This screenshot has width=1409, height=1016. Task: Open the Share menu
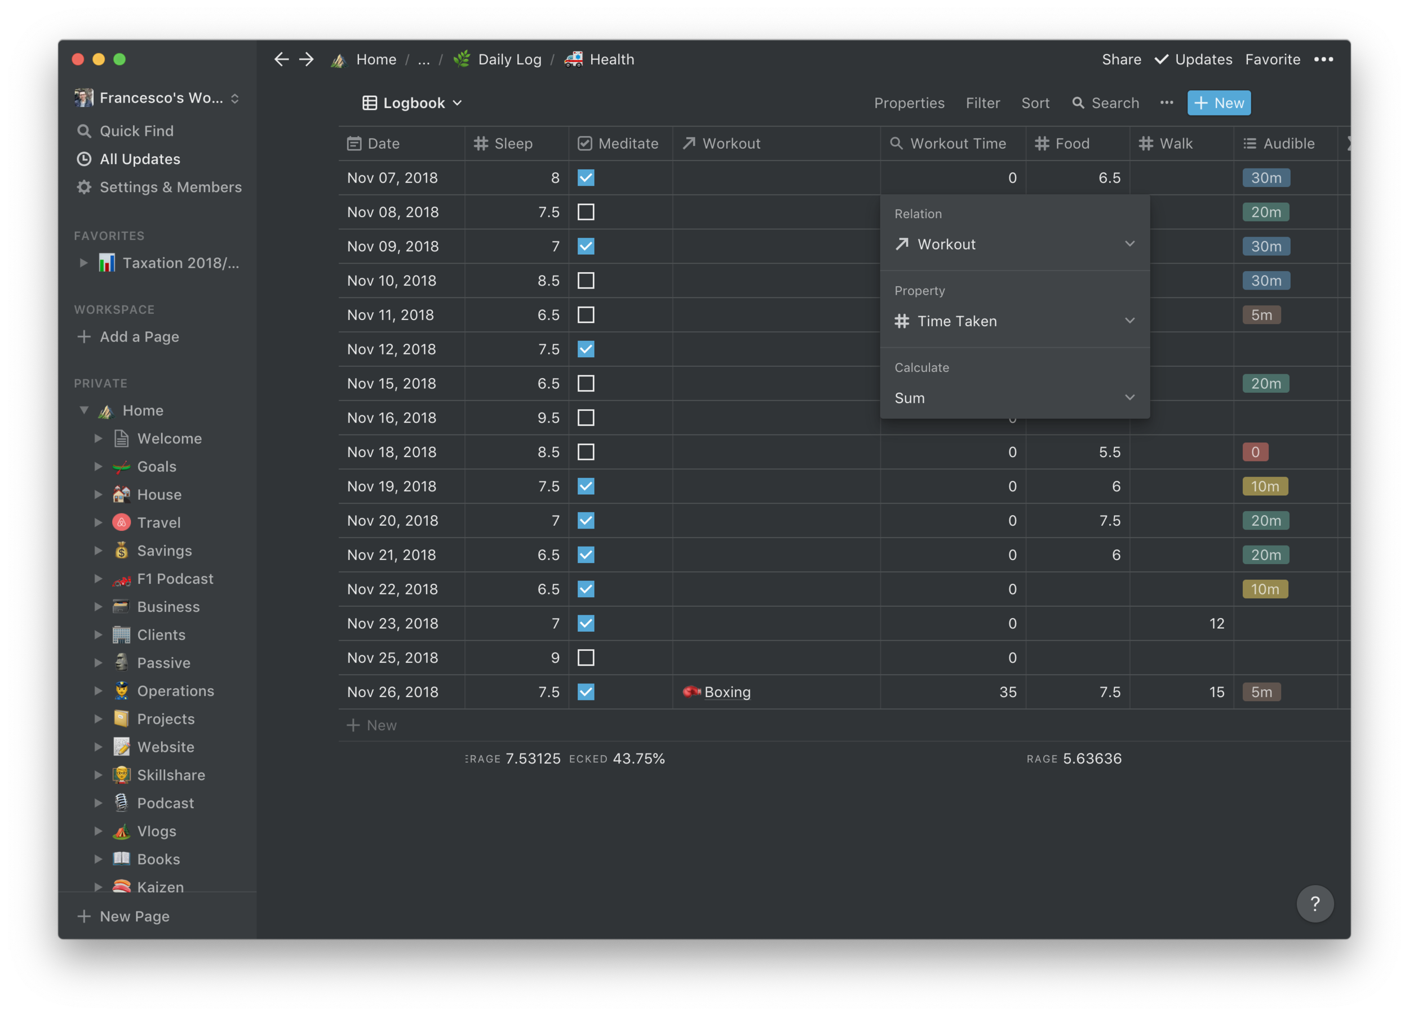1121,59
